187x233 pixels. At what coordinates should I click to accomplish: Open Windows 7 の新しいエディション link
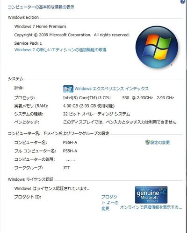pyautogui.click(x=60, y=50)
